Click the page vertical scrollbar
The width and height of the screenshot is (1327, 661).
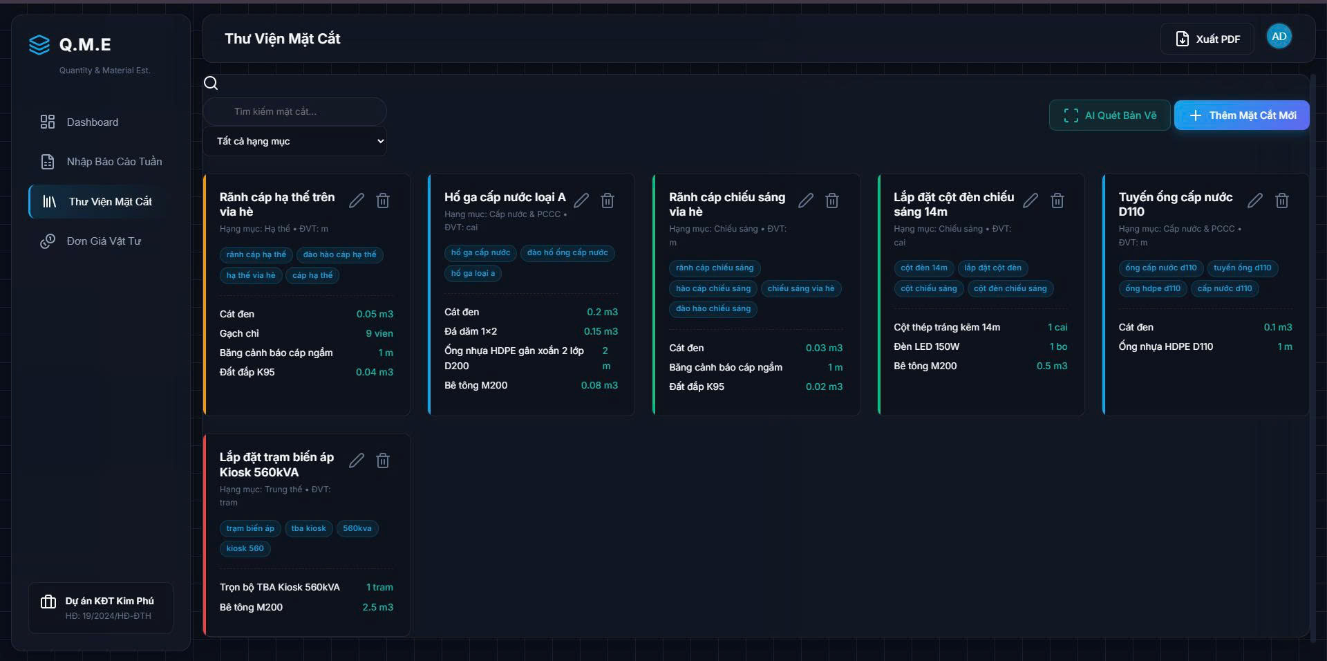[1313, 360]
